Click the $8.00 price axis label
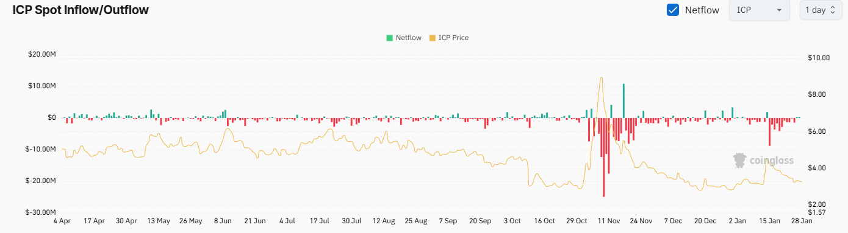Screen dimensions: 848x233 [817, 95]
